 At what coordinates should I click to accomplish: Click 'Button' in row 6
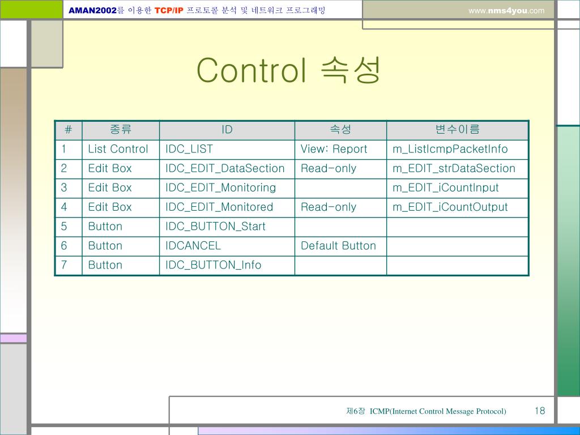121,246
